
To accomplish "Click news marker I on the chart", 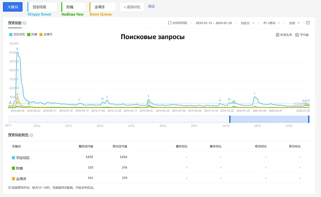I will (x=255, y=94).
